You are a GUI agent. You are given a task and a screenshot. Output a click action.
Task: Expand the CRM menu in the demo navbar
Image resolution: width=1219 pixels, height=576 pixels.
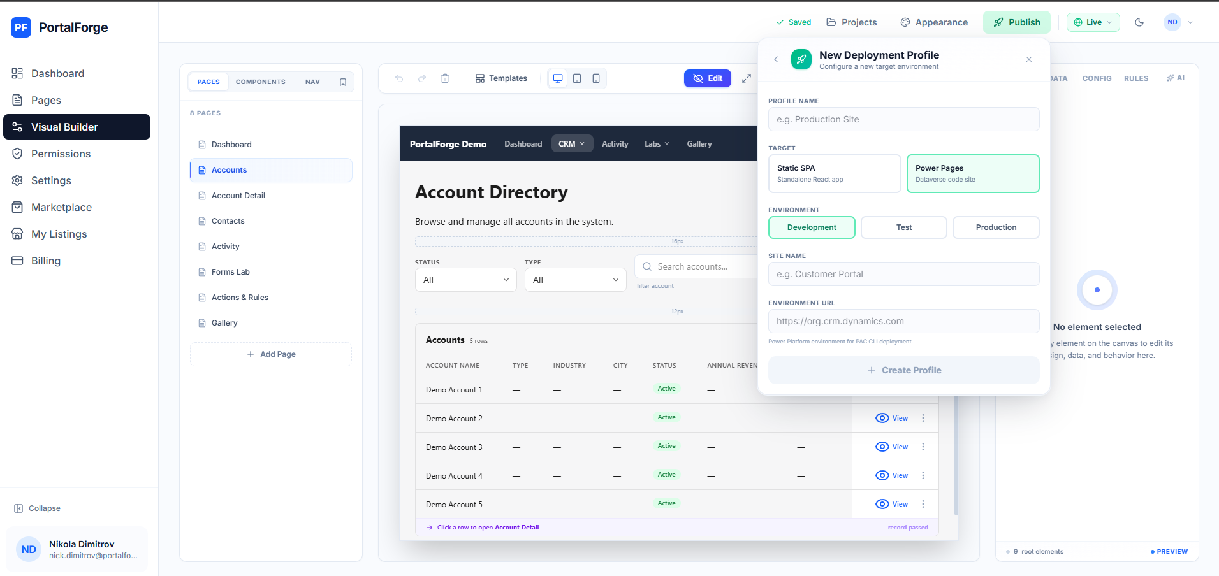click(x=571, y=143)
